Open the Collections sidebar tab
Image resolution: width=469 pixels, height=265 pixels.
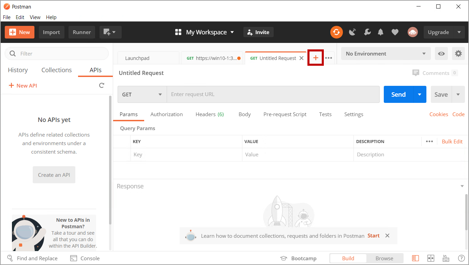point(57,70)
